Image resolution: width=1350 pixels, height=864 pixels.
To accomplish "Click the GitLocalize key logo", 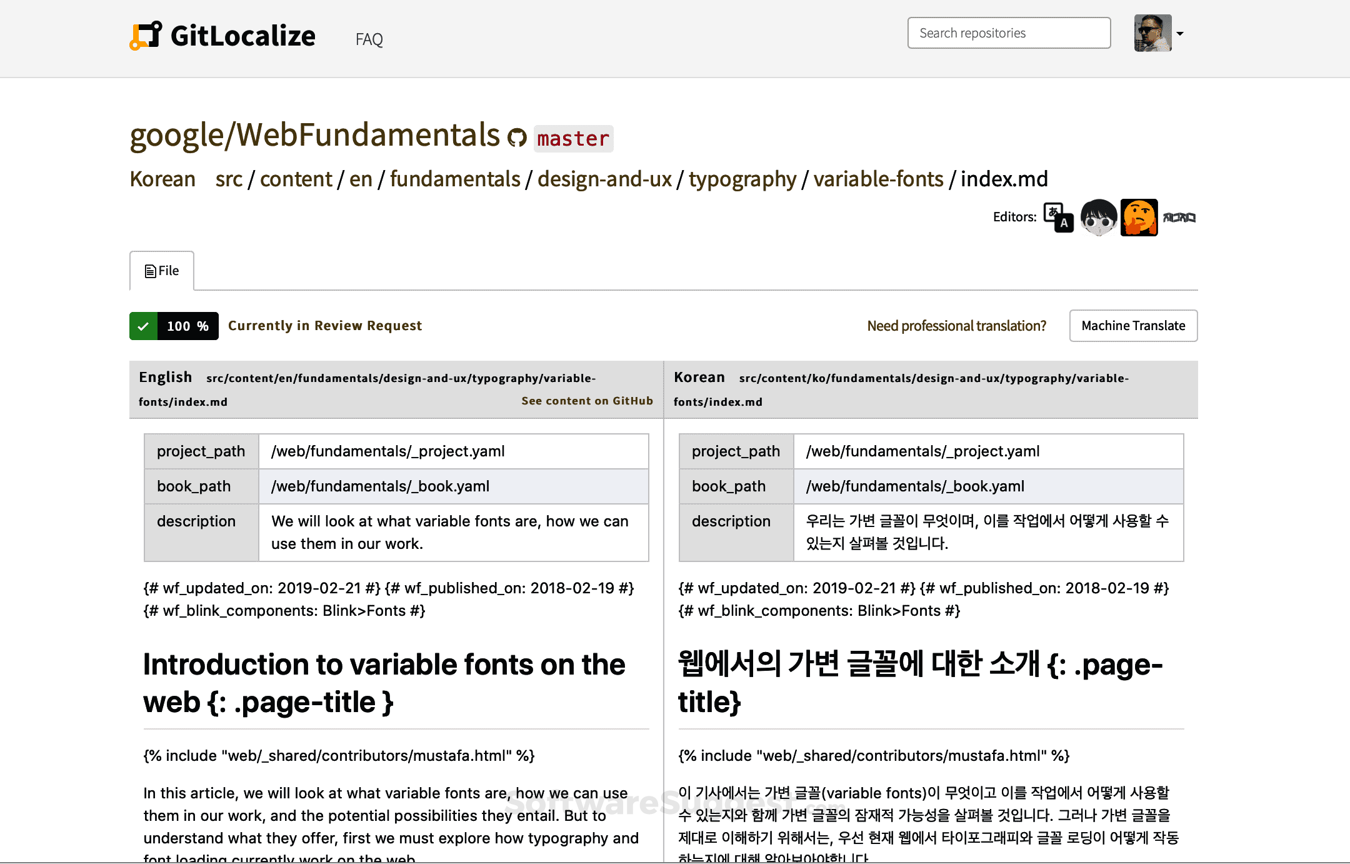I will [146, 36].
